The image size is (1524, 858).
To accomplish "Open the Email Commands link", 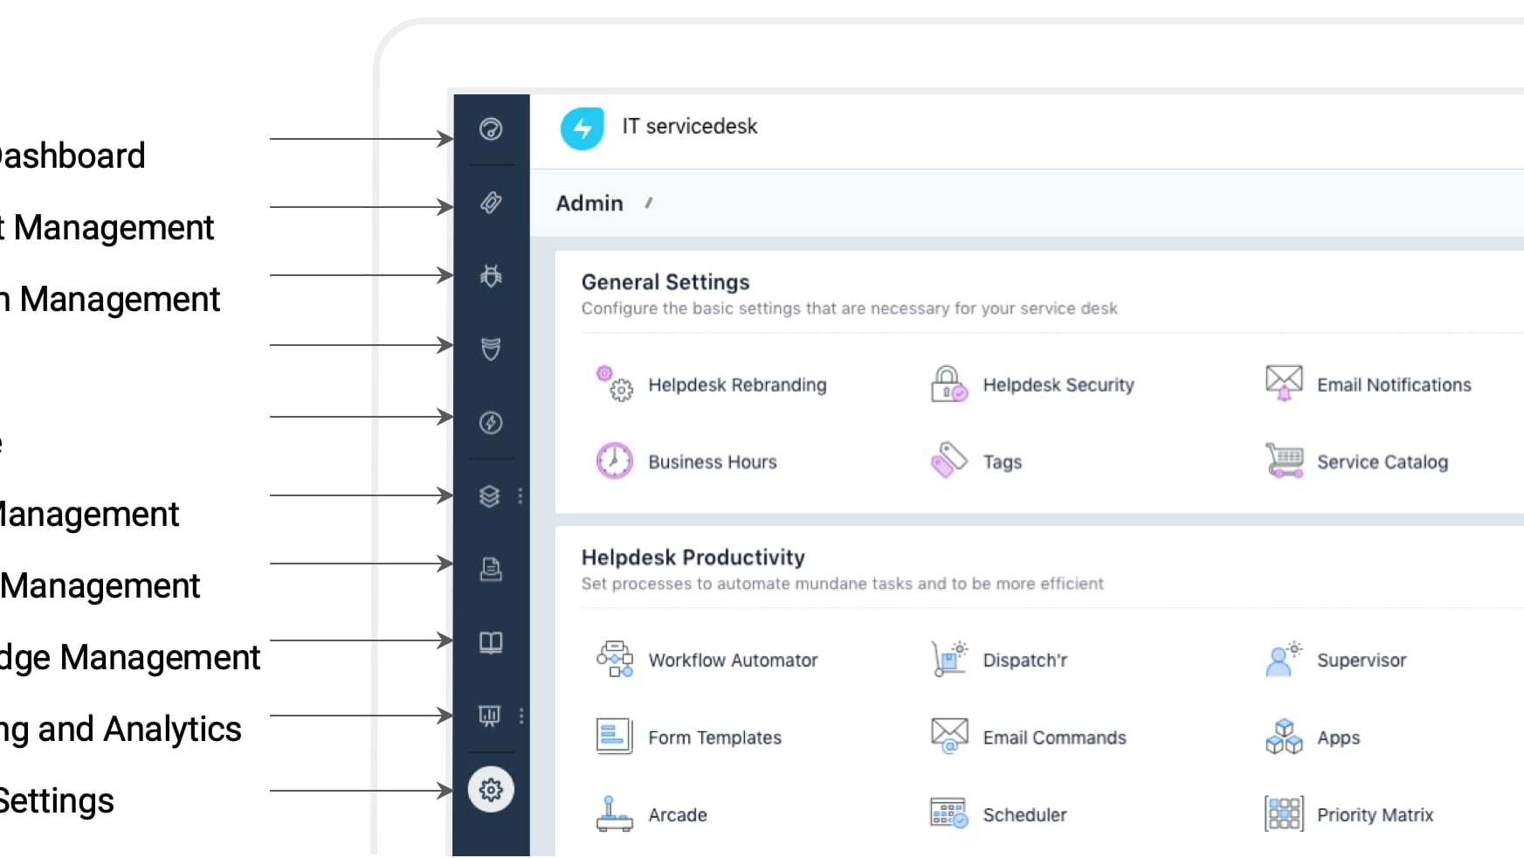I will tap(1054, 738).
